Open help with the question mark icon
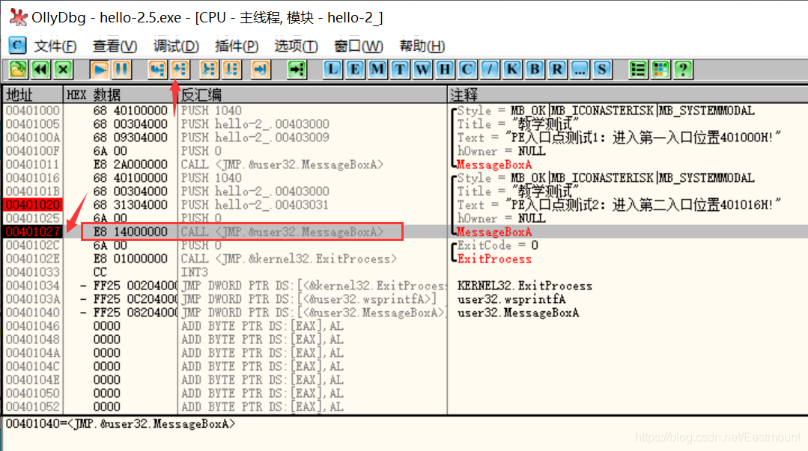 [x=683, y=70]
